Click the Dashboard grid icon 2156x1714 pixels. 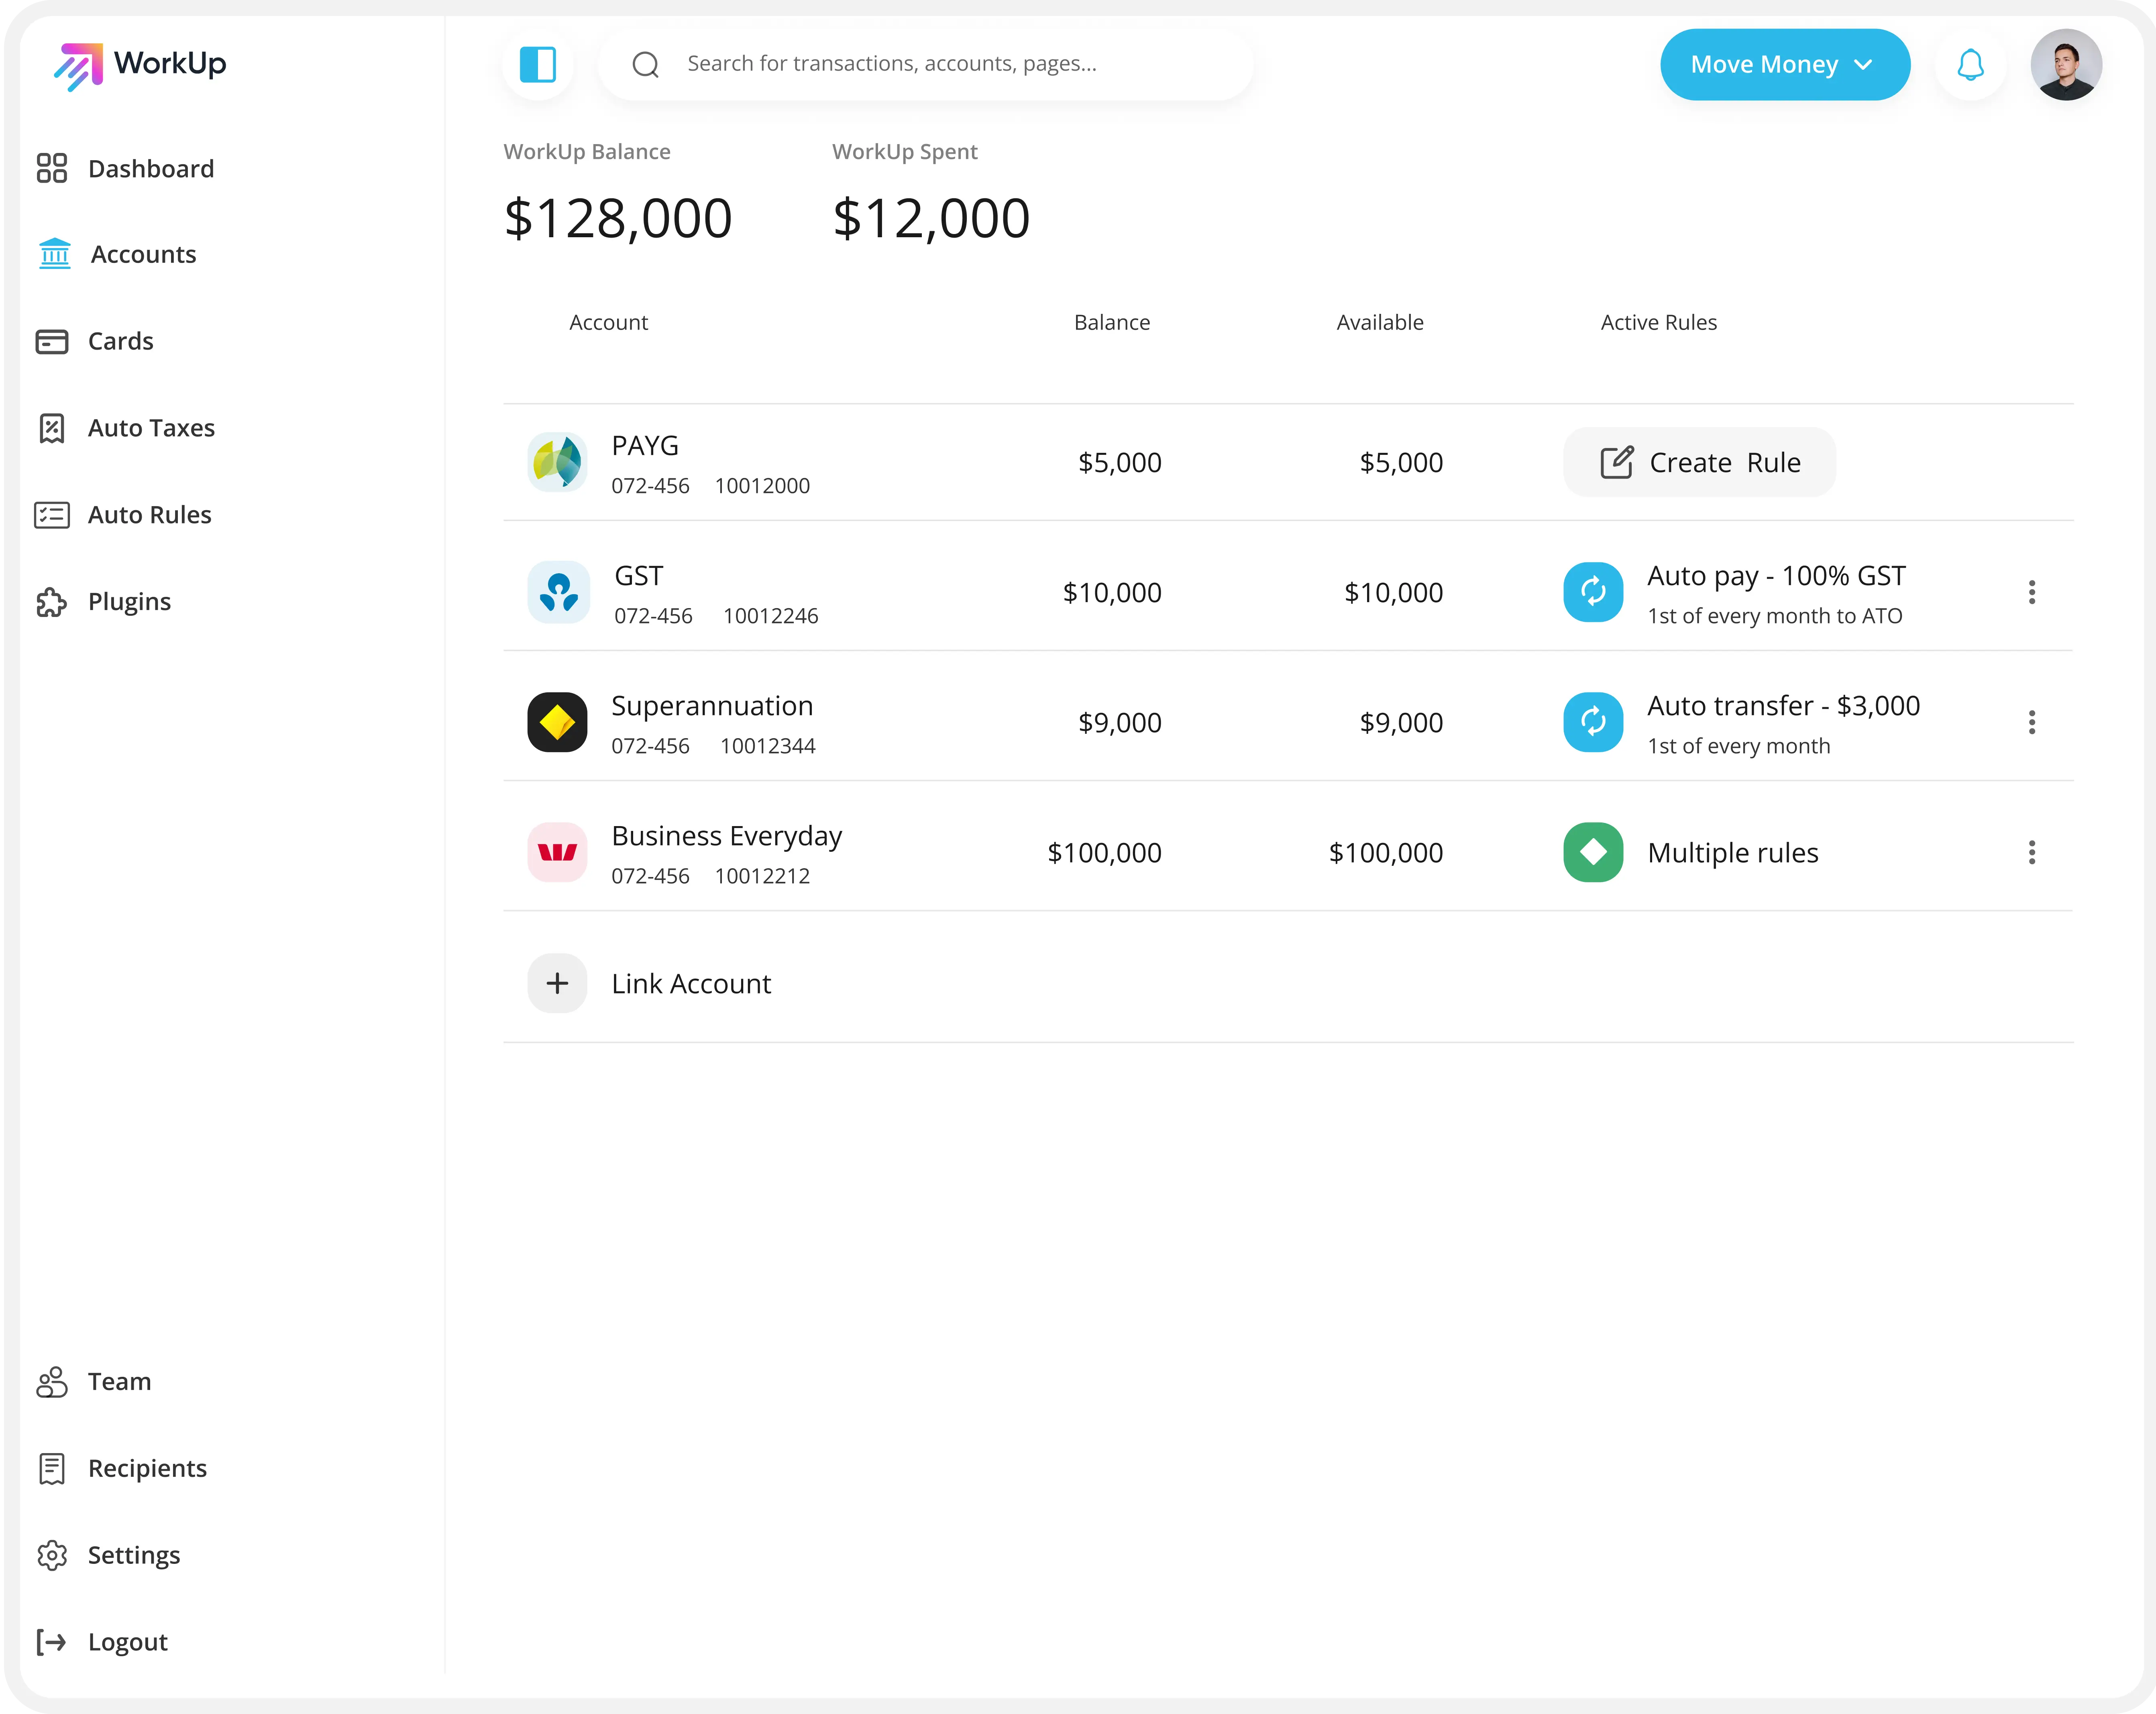pos(52,168)
